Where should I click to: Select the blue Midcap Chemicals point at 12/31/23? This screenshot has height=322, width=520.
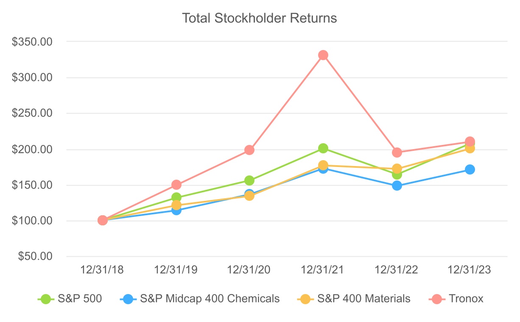tap(470, 169)
